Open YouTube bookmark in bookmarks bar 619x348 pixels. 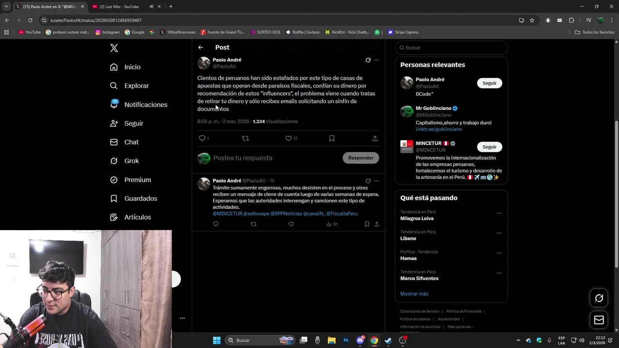[x=29, y=32]
